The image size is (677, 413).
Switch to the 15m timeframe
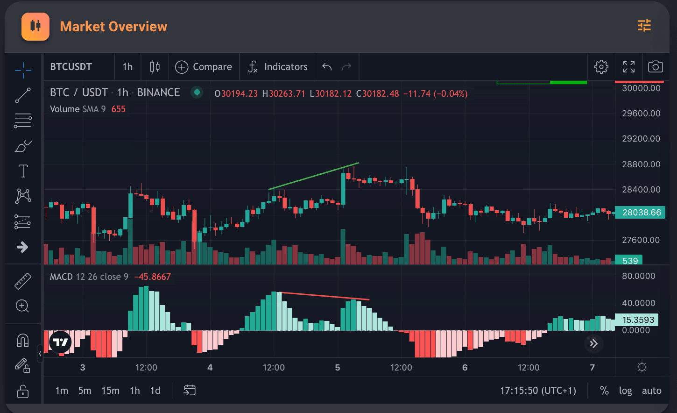110,391
